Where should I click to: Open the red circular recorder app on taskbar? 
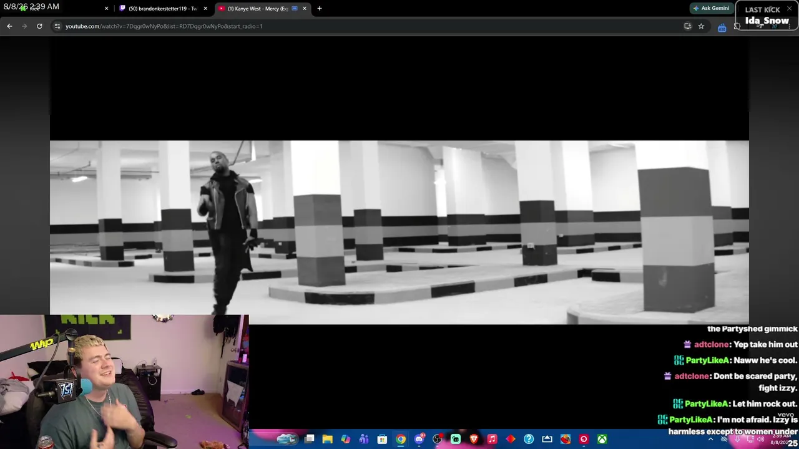pos(584,439)
